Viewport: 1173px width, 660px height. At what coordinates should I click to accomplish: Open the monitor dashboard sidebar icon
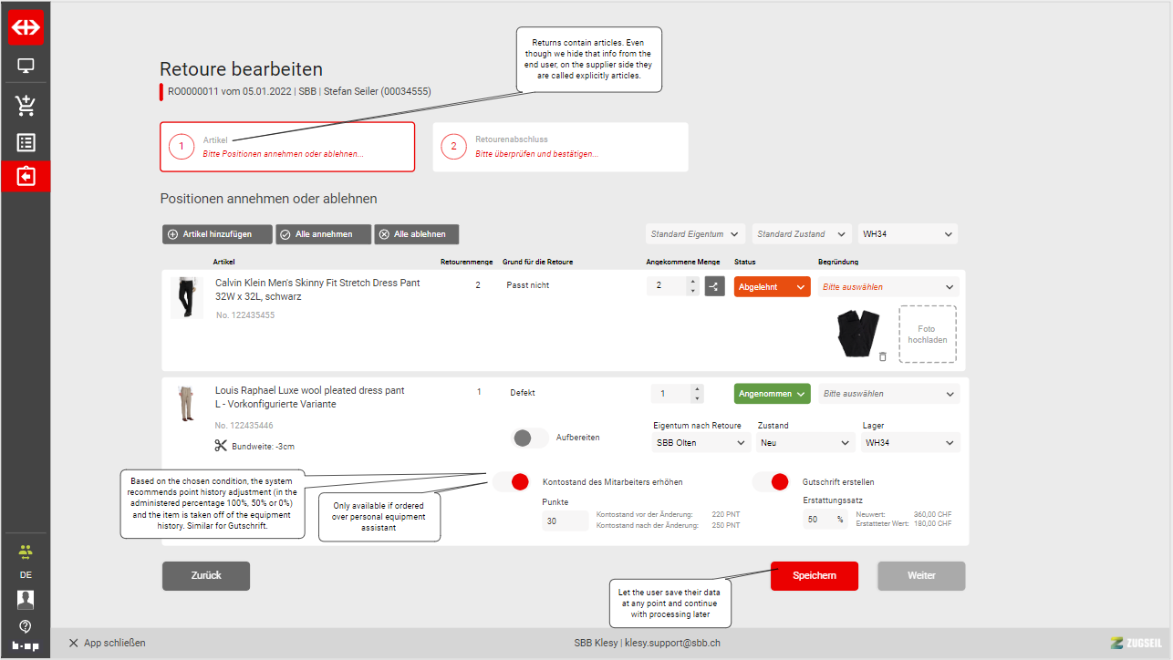pyautogui.click(x=26, y=67)
